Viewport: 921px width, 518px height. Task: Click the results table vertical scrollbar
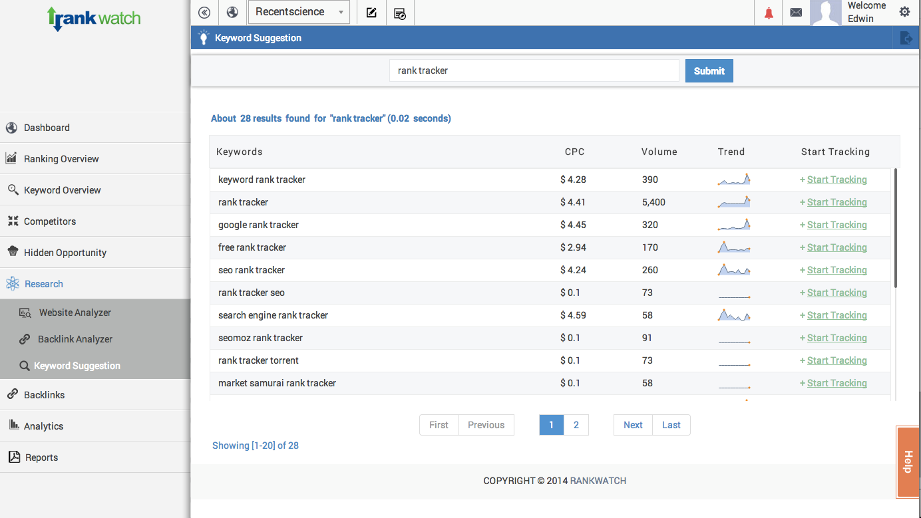896,228
